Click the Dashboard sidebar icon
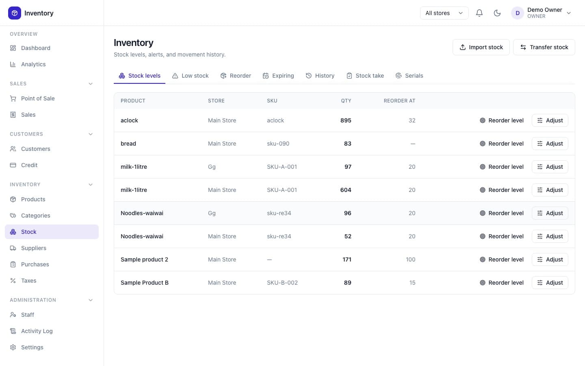Screen dimensions: 585x366 [13, 48]
